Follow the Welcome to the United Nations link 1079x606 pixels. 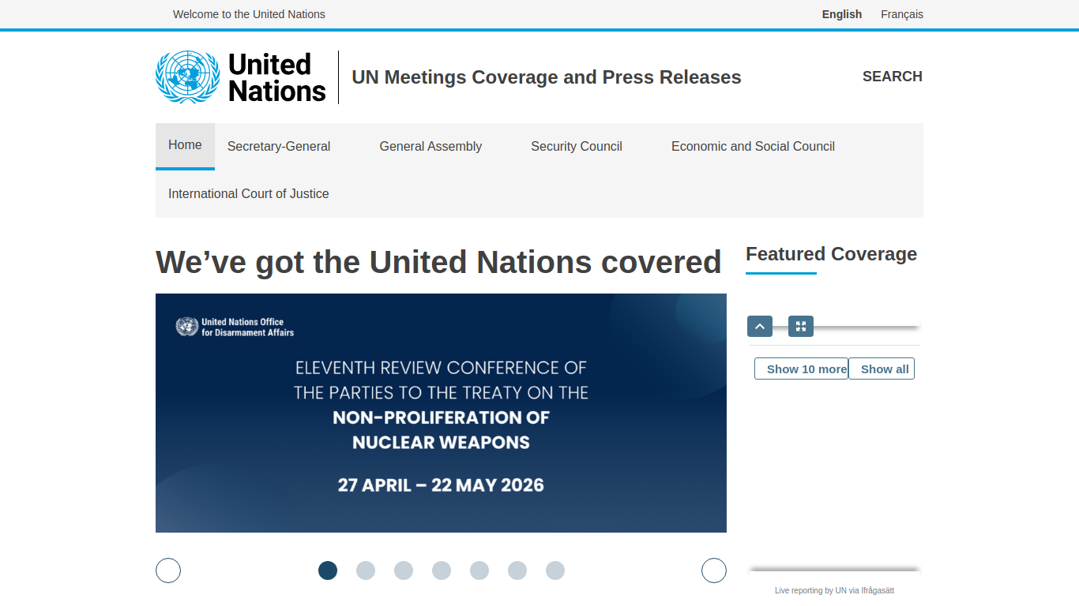point(249,14)
